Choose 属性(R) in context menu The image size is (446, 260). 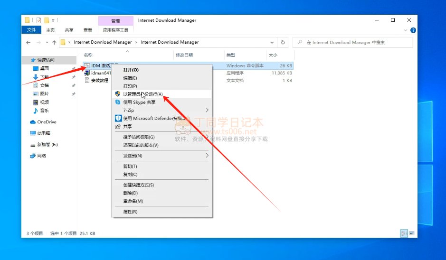click(x=162, y=212)
